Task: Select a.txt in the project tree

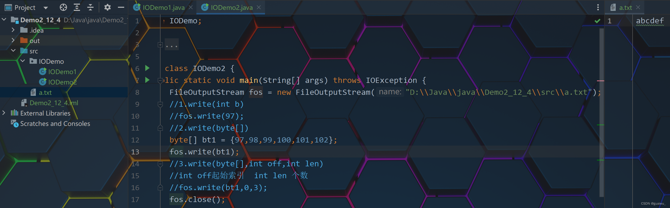Action: (45, 92)
